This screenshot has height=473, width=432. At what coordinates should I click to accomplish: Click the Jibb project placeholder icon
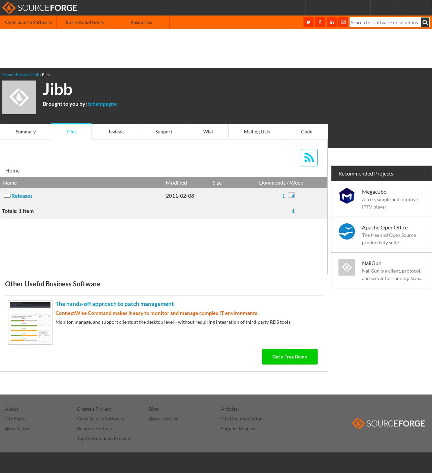[19, 97]
